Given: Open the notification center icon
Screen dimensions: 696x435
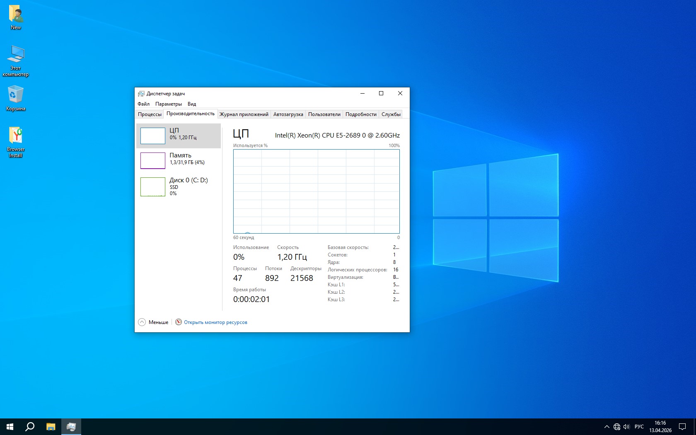Looking at the screenshot, I should point(682,427).
